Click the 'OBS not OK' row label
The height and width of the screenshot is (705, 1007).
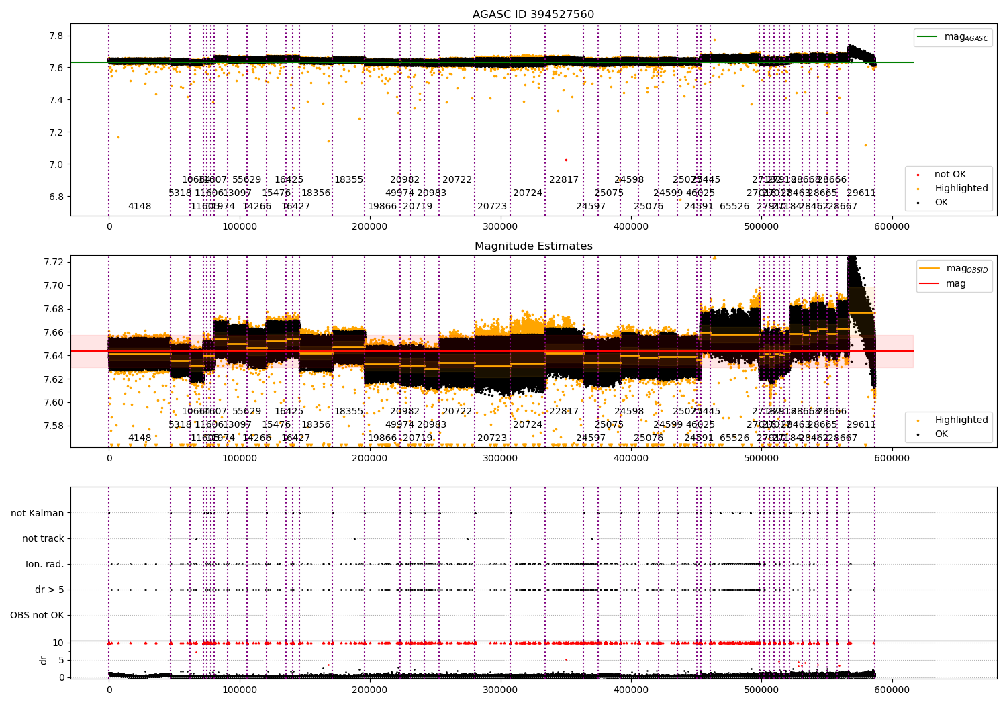tap(37, 615)
